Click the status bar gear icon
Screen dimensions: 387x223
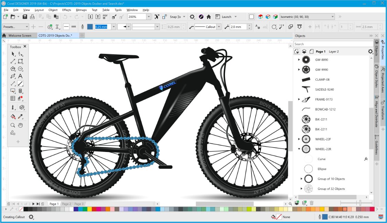(x=31, y=217)
